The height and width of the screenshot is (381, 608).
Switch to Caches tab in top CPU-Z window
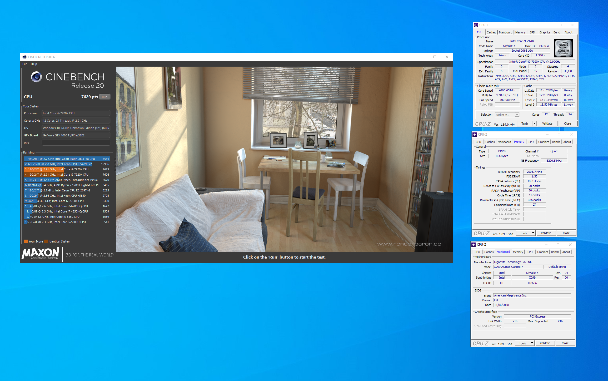[x=491, y=32]
